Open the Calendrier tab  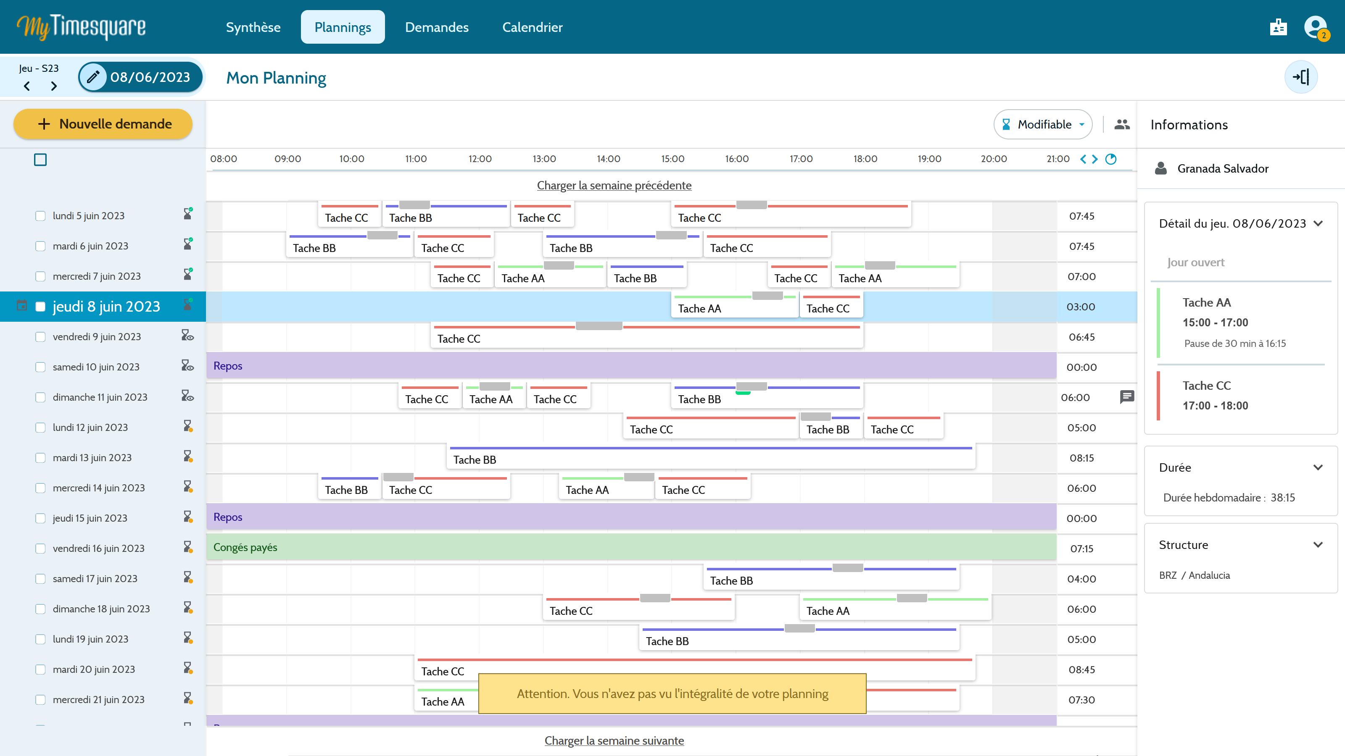click(x=532, y=27)
